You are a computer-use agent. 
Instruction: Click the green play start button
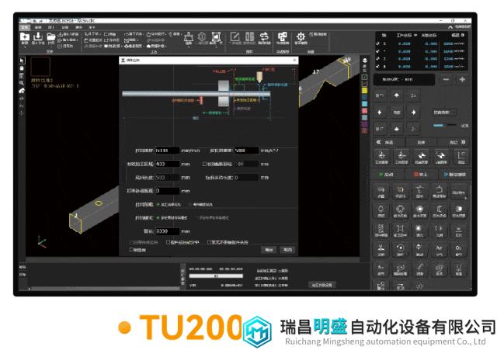point(386,174)
